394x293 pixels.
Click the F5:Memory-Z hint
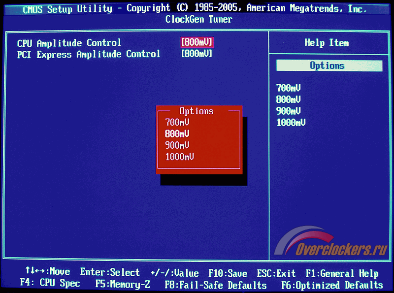point(123,285)
